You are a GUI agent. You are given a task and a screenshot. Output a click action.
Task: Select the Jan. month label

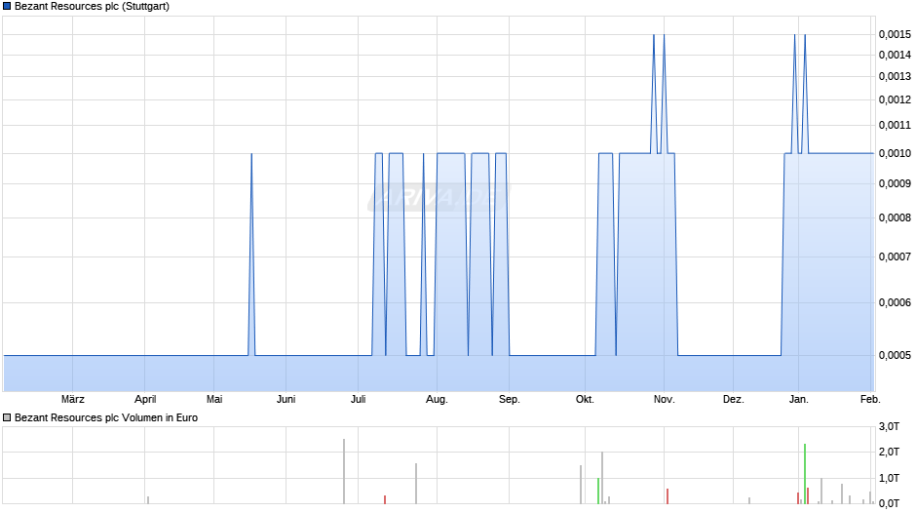[799, 399]
